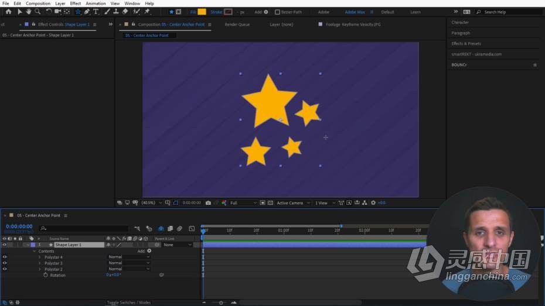Click the Home icon
The width and height of the screenshot is (545, 306).
tap(8, 12)
